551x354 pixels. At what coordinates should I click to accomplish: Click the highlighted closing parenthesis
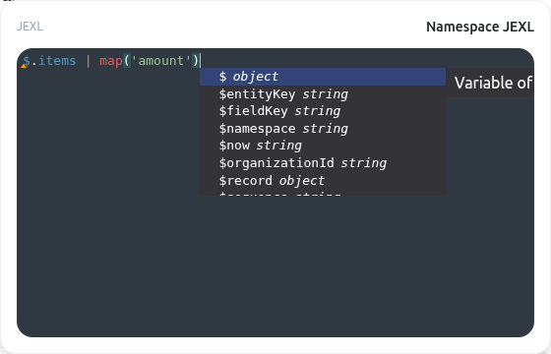click(x=196, y=61)
